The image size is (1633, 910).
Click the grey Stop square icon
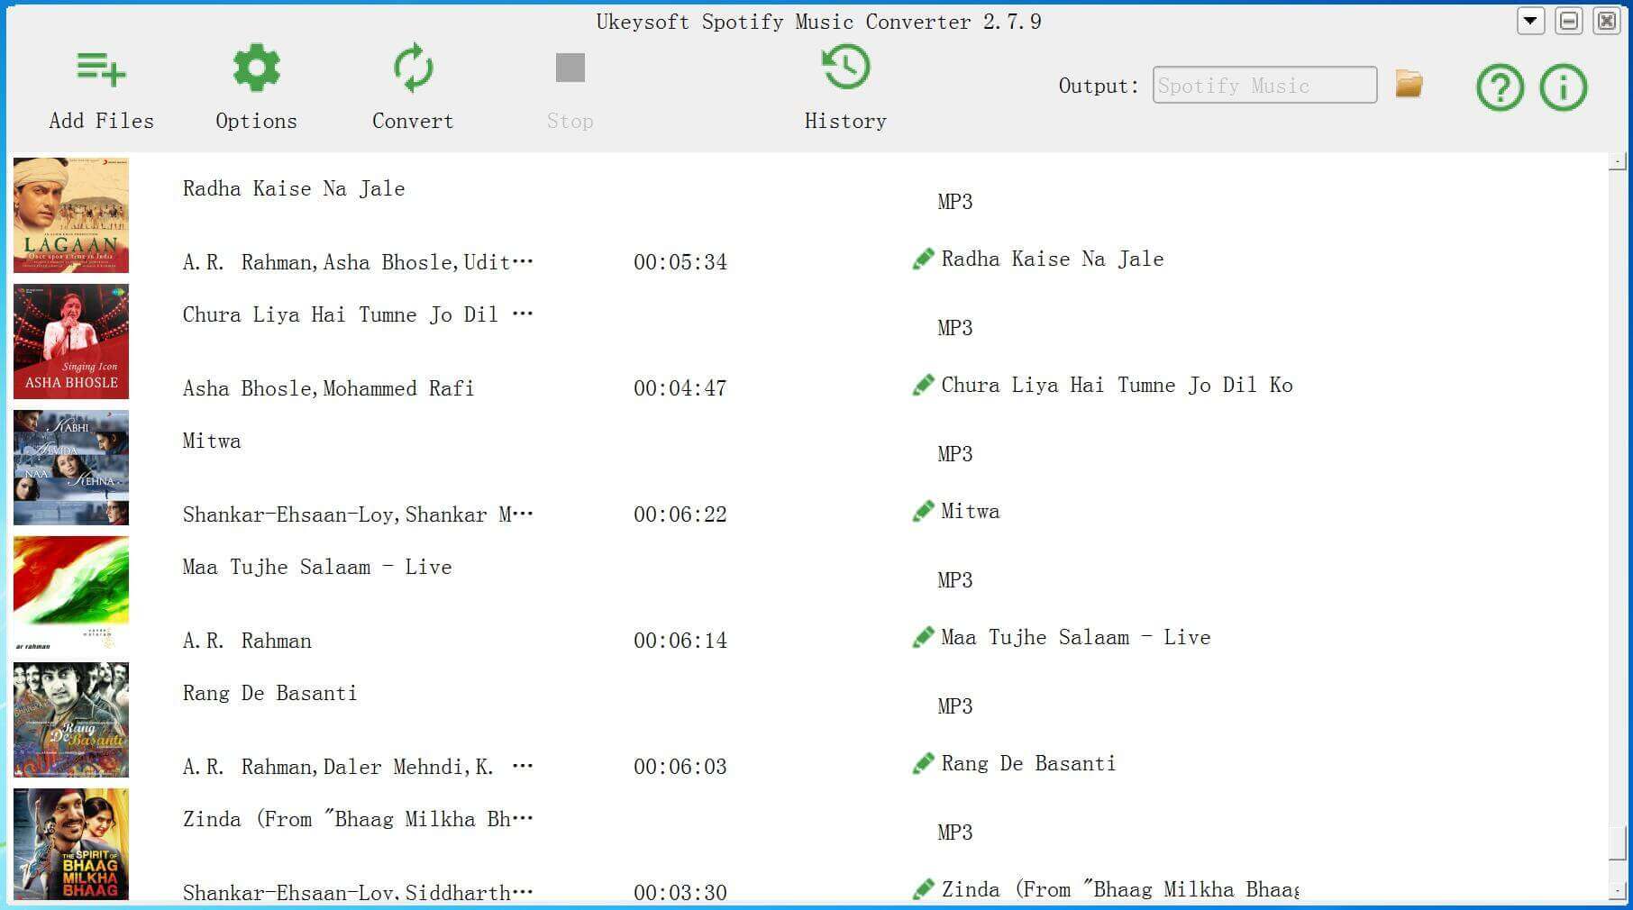[570, 68]
